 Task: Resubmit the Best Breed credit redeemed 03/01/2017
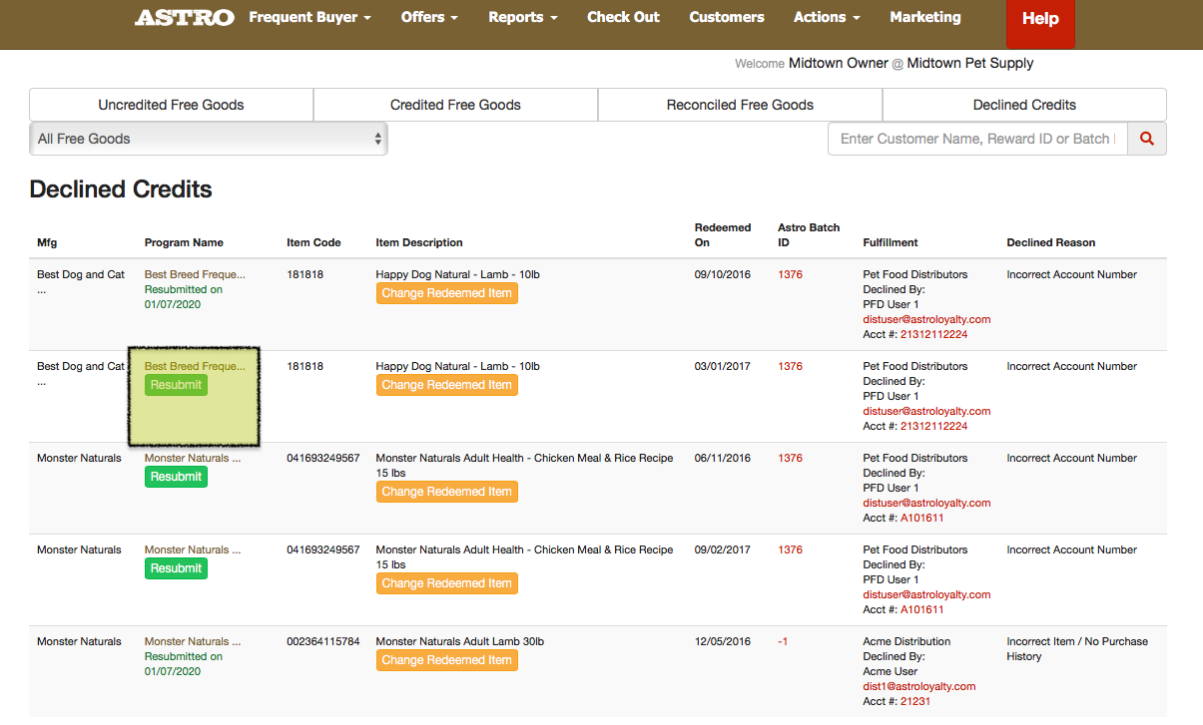pyautogui.click(x=176, y=385)
